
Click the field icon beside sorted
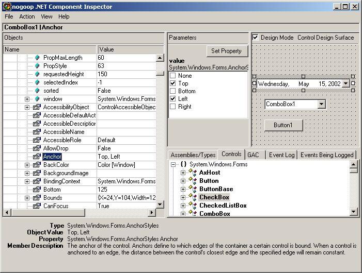coord(37,91)
